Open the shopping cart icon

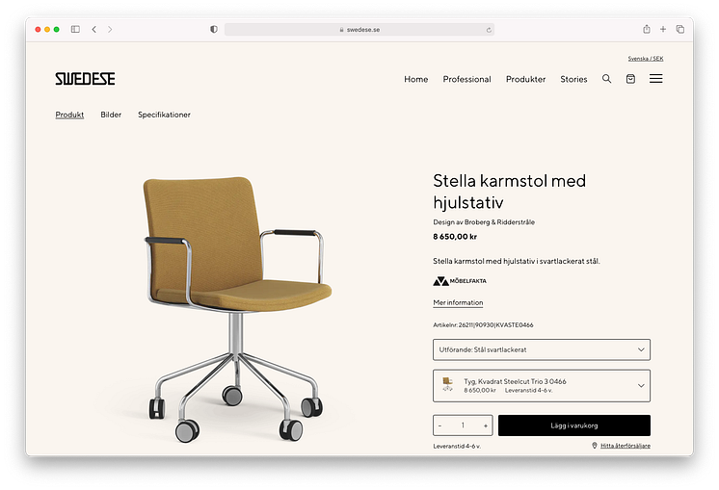click(x=630, y=79)
